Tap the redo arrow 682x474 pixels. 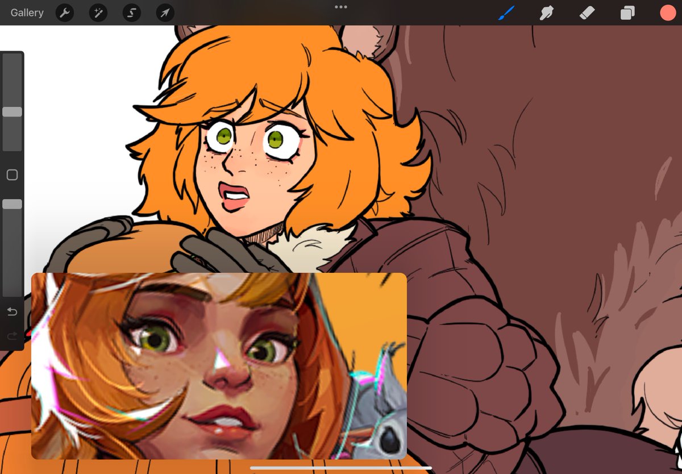(x=12, y=336)
